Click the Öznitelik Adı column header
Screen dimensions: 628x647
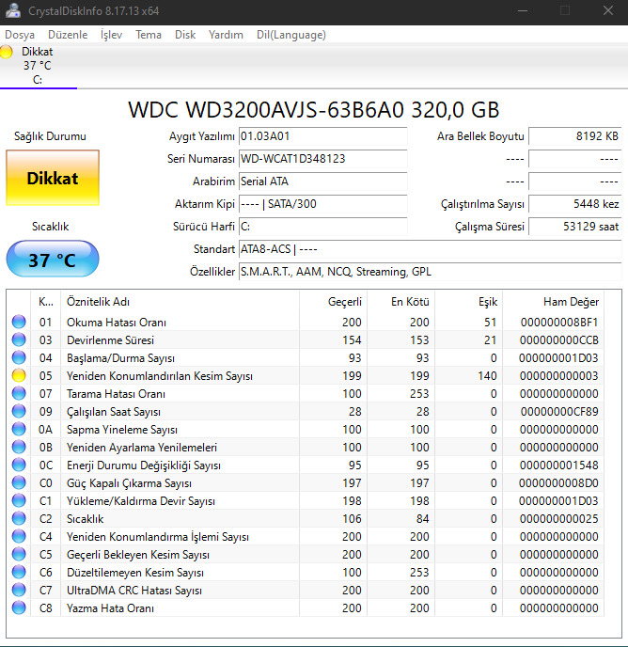point(180,302)
